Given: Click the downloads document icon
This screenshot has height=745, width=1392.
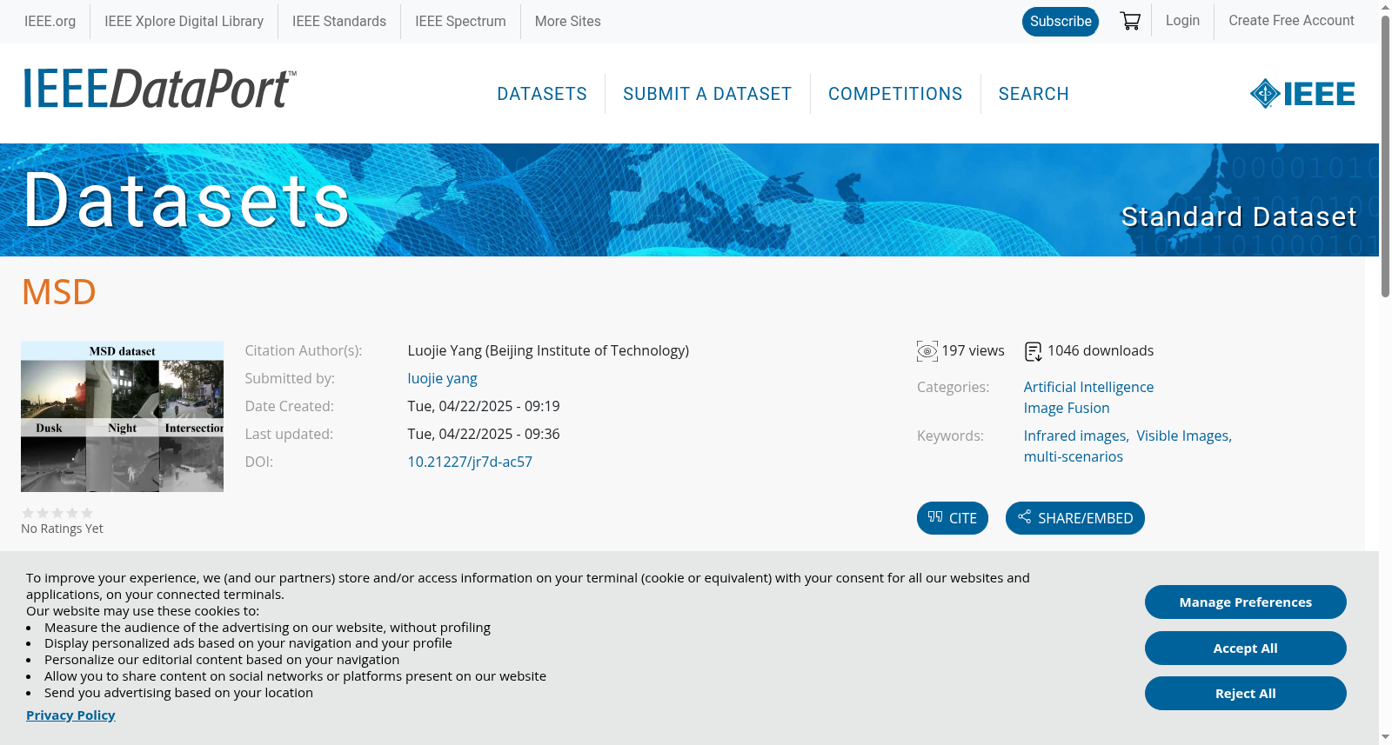Looking at the screenshot, I should tap(1033, 351).
